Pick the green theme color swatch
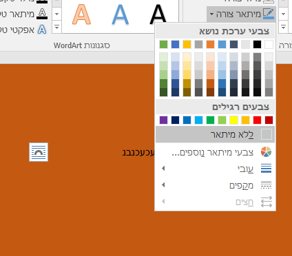Screen dimensions: 292x256 point(163,44)
